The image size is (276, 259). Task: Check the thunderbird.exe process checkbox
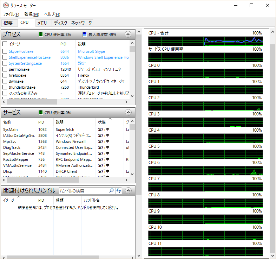pos(5,87)
